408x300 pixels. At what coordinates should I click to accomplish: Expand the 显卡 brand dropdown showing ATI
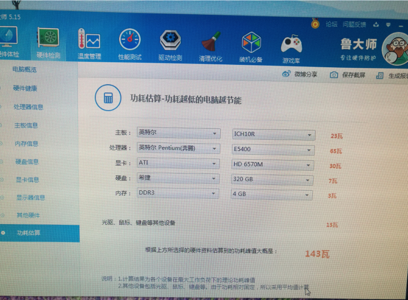[x=178, y=163]
